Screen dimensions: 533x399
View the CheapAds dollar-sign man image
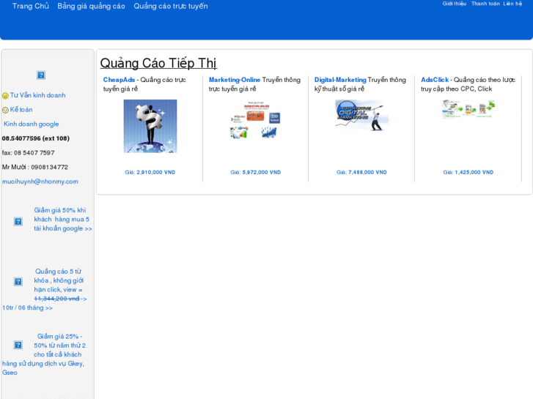point(150,126)
